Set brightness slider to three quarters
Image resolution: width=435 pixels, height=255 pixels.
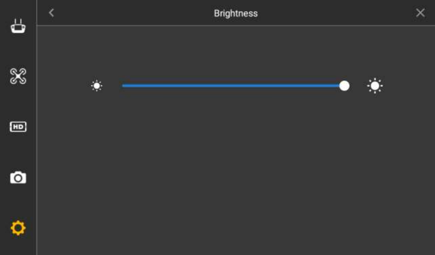289,86
